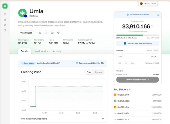This screenshot has height=124, width=170.
Task: Click the info icon beside FDV
Action: (x=53, y=40)
